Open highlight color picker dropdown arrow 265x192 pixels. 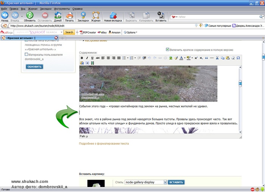point(192,58)
